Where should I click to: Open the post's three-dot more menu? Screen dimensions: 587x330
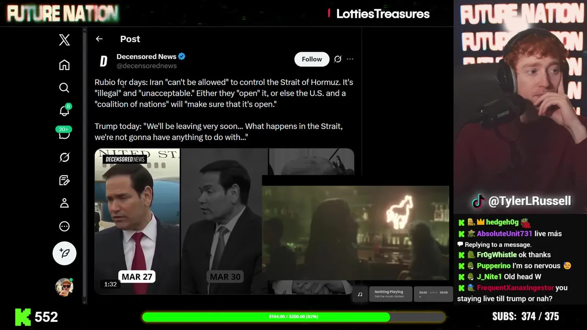click(x=350, y=59)
